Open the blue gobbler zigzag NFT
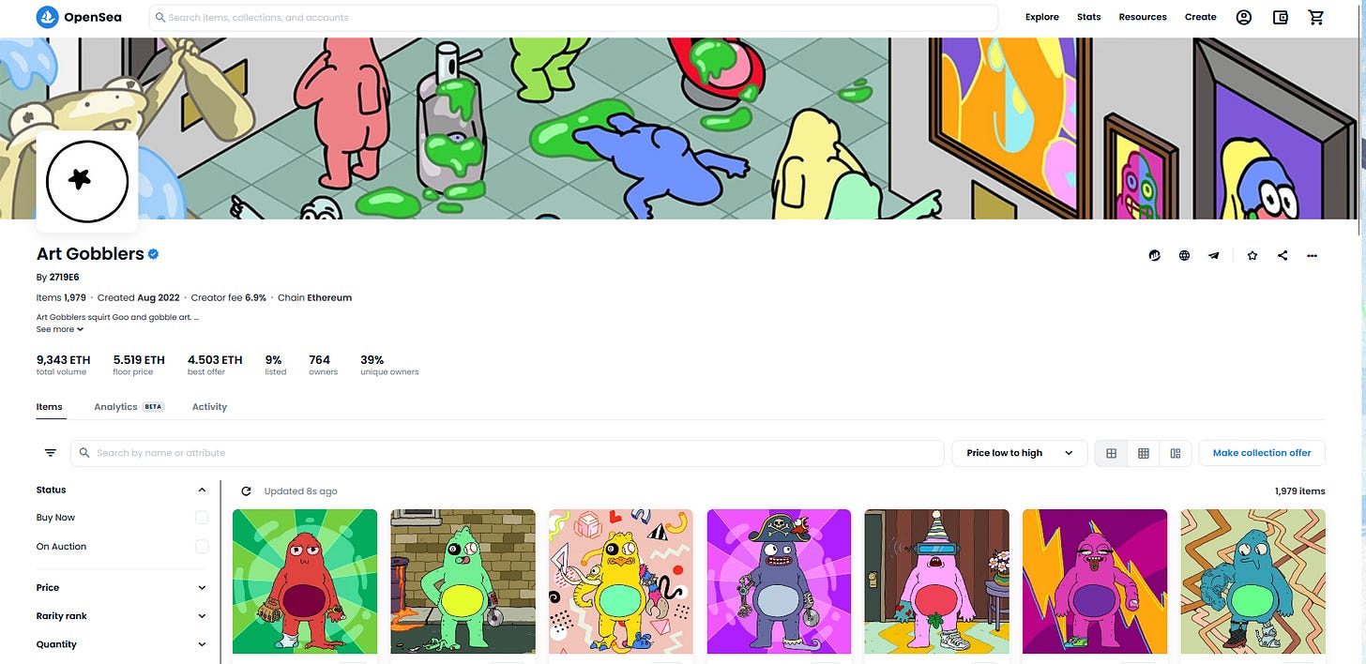The width and height of the screenshot is (1366, 664). click(x=1253, y=581)
